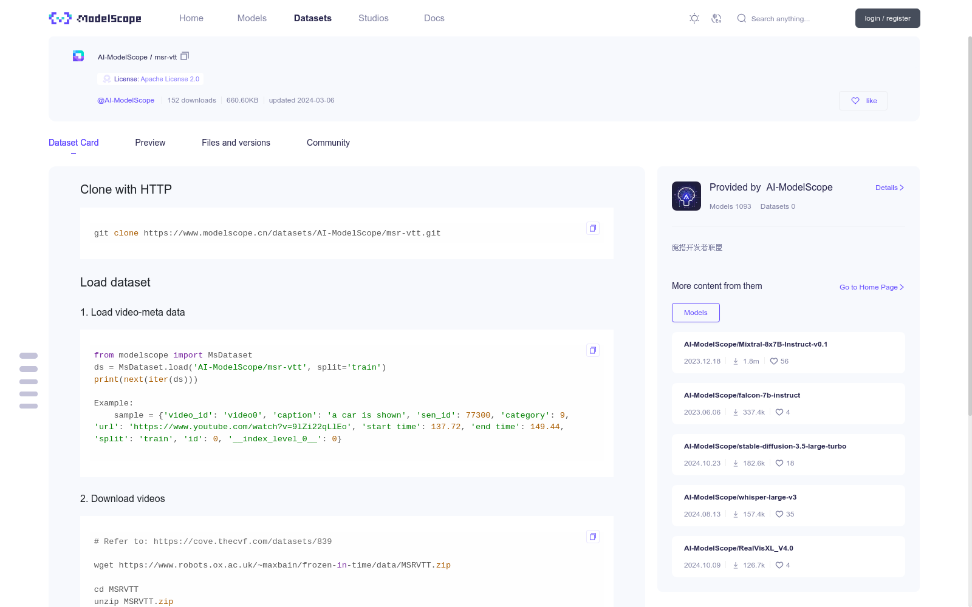
Task: Select the Dataset Card tab
Action: tap(74, 143)
